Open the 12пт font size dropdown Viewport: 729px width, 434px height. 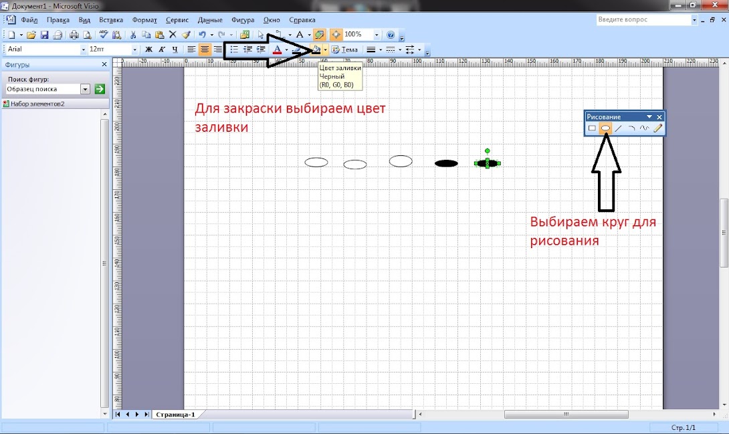[x=135, y=49]
